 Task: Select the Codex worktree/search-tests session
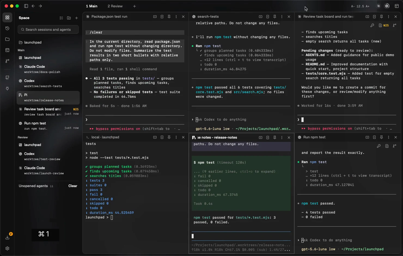click(x=48, y=83)
